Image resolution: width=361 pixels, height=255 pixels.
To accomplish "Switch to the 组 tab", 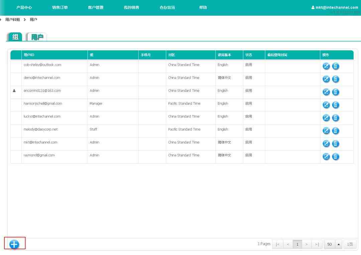I will pyautogui.click(x=15, y=37).
